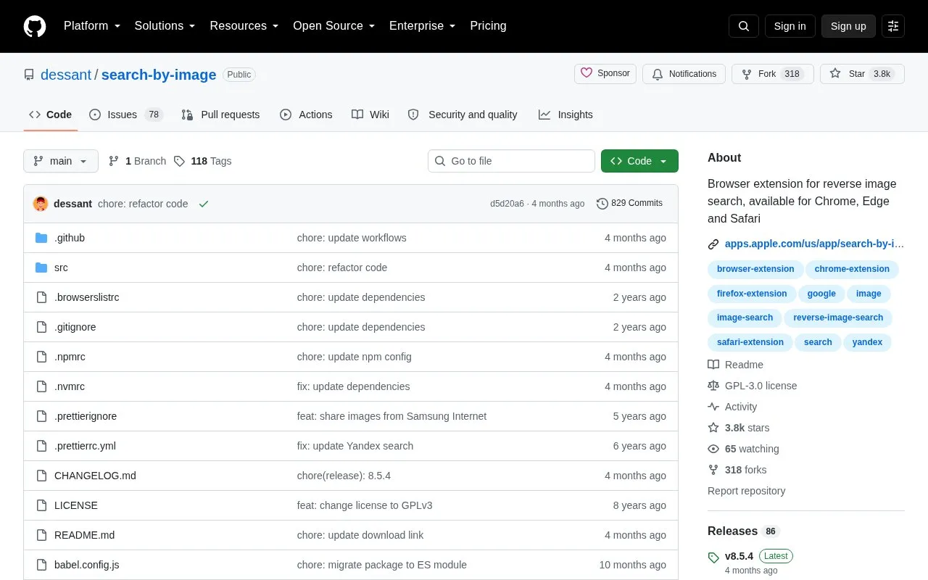Click the Sign up button
This screenshot has height=580, width=928.
(x=848, y=26)
